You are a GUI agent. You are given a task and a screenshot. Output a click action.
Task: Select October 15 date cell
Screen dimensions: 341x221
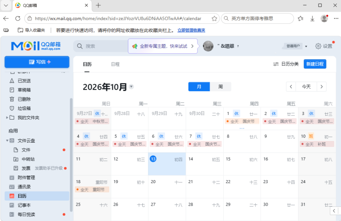[x=242, y=164]
